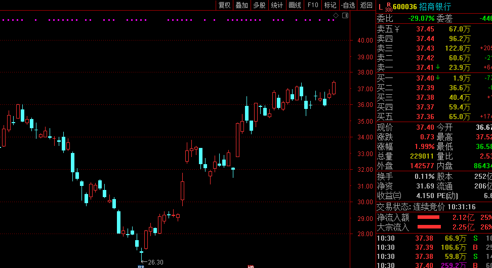The height and width of the screenshot is (268, 492).
Task: Click the red 净流入额 bar
Action: [428, 217]
